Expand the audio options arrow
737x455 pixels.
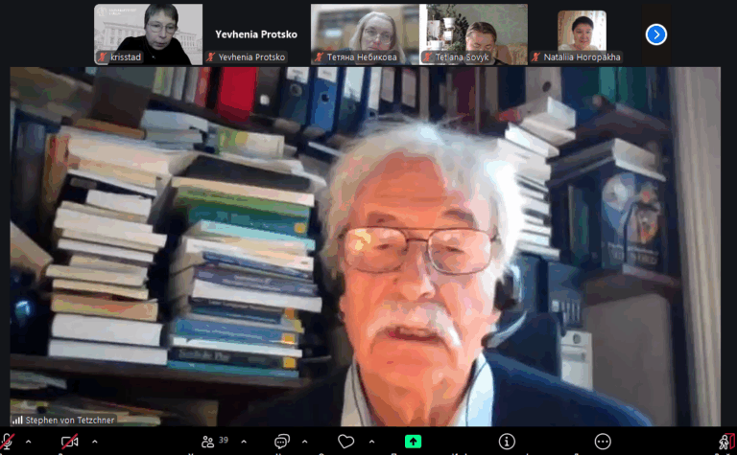(x=28, y=442)
